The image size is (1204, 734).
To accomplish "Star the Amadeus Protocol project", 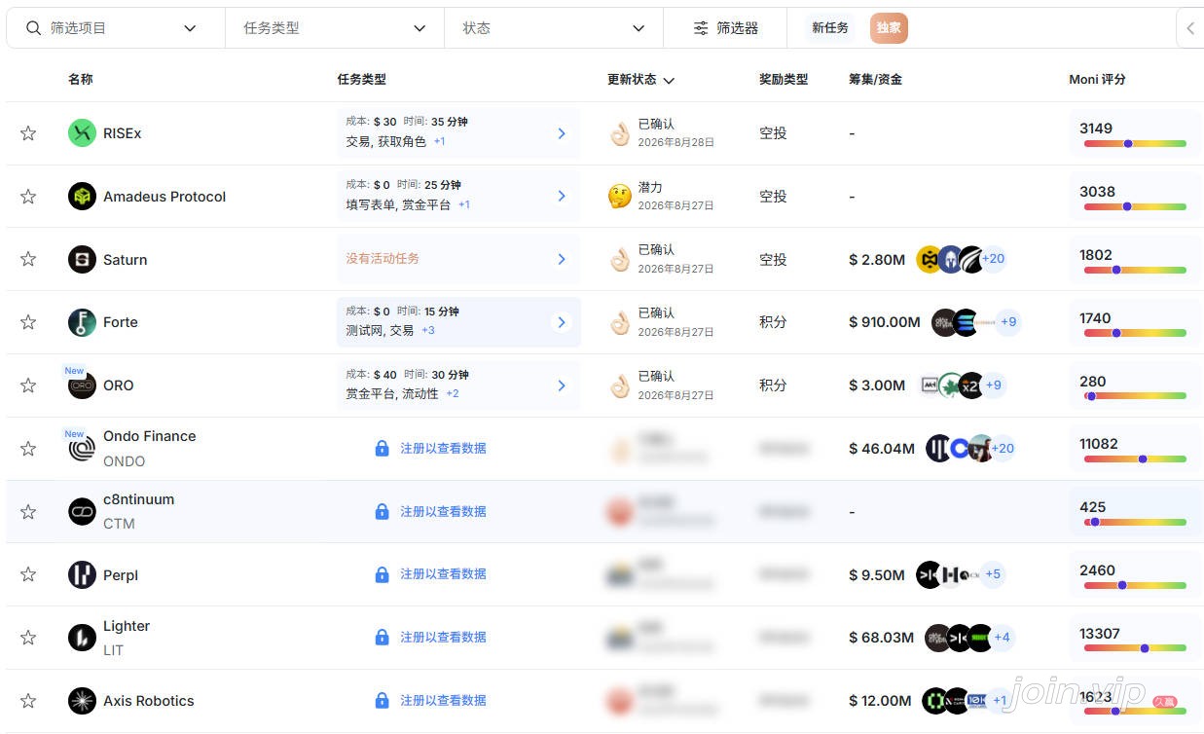I will (x=28, y=197).
